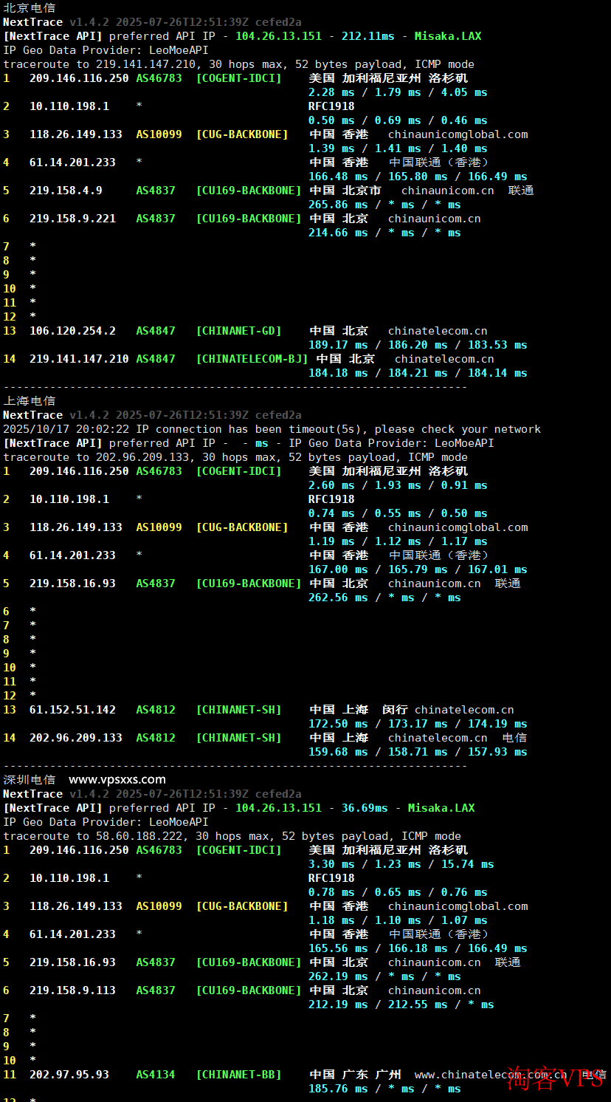Click the www.vpsxxs.com link
611x1102 pixels.
coord(117,779)
